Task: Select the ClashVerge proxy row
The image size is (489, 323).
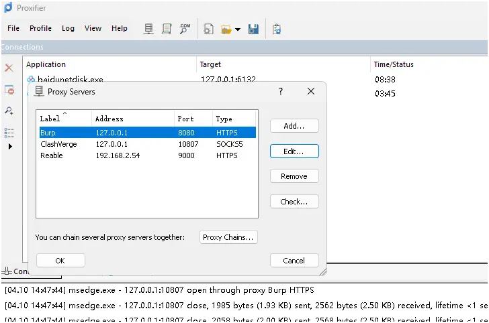Action: coord(148,144)
